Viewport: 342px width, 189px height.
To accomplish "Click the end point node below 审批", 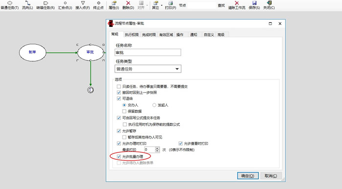I will tap(90, 90).
